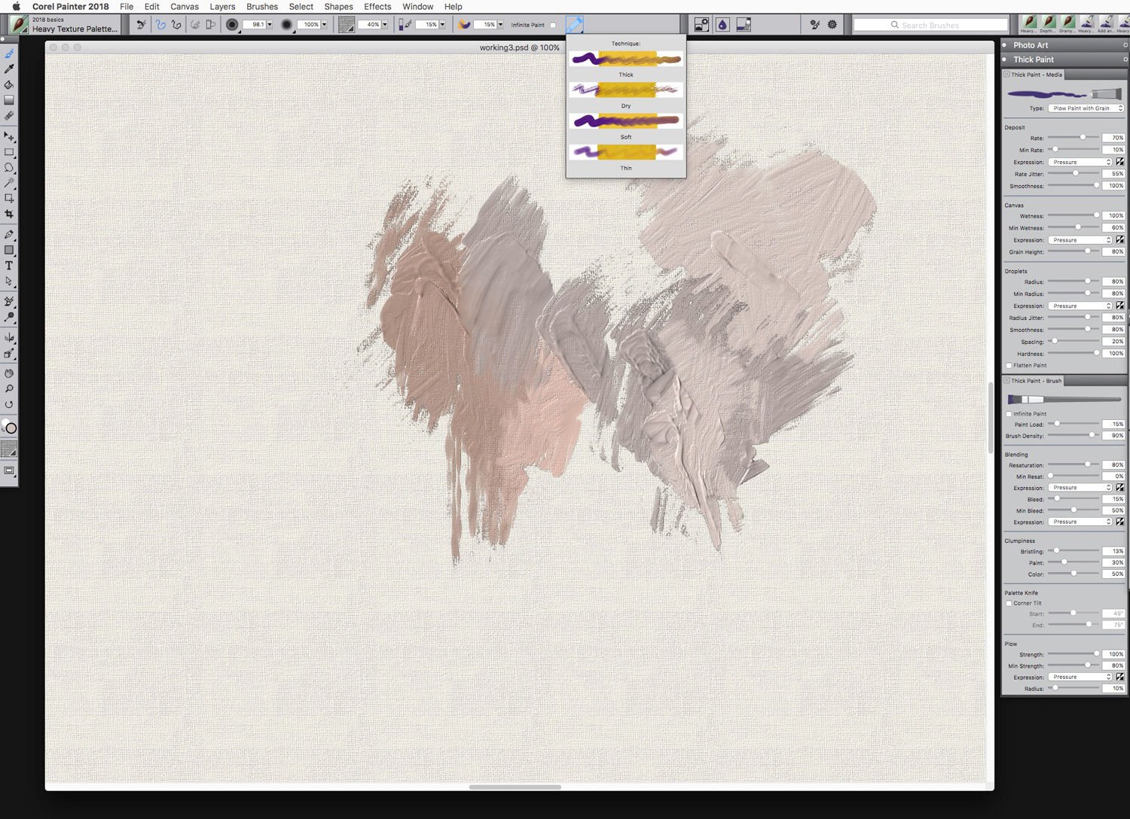
Task: Open the Heavy Texture Palette brush selector
Action: [x=65, y=25]
